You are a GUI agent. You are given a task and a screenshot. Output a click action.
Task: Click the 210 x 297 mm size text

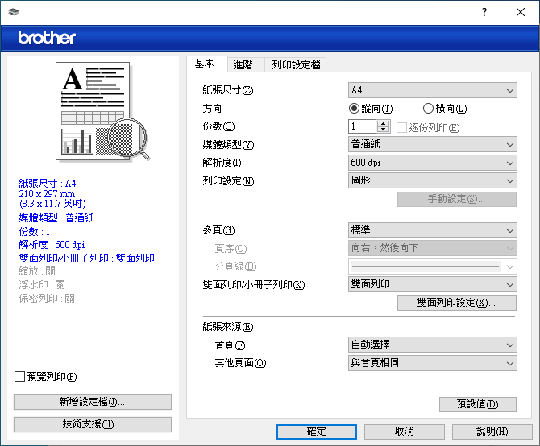[47, 193]
